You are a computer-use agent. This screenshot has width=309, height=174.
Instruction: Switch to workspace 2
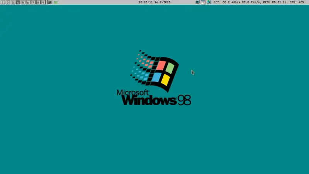pos(8,2)
